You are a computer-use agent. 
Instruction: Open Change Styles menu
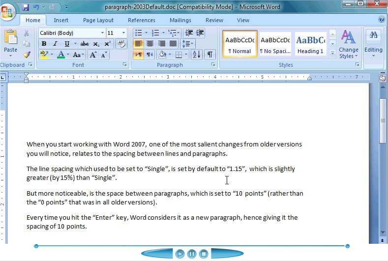(348, 44)
